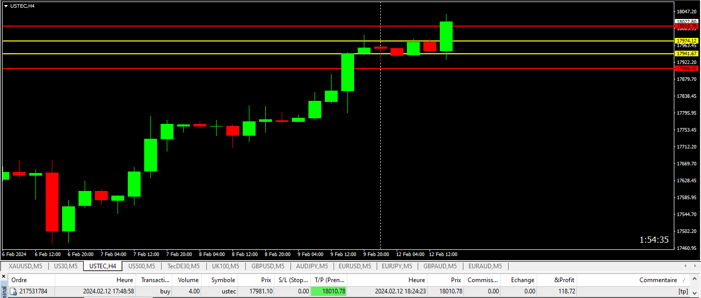Sort by the Ordre column header

[x=31, y=280]
